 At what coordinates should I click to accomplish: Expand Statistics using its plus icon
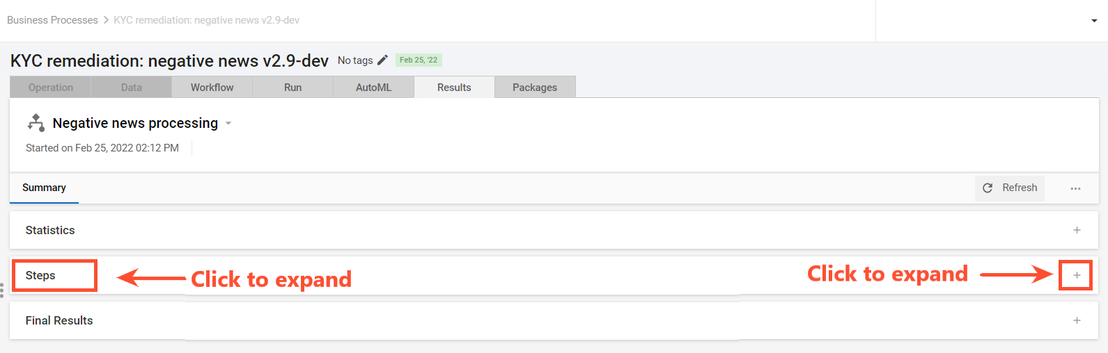(x=1077, y=230)
